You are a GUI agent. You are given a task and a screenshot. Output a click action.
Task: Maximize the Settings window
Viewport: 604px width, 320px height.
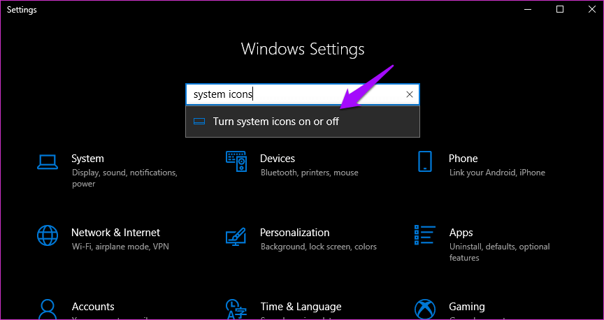(560, 10)
